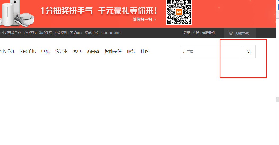The height and width of the screenshot is (145, 279).
Task: Click the QR code in the banner
Action: click(179, 12)
